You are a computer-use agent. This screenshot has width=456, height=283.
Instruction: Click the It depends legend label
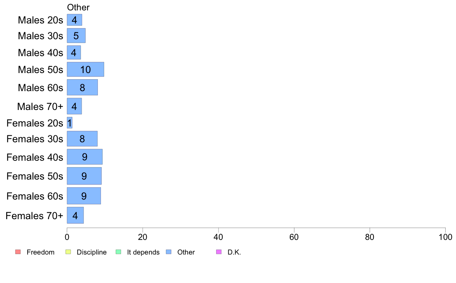143,252
